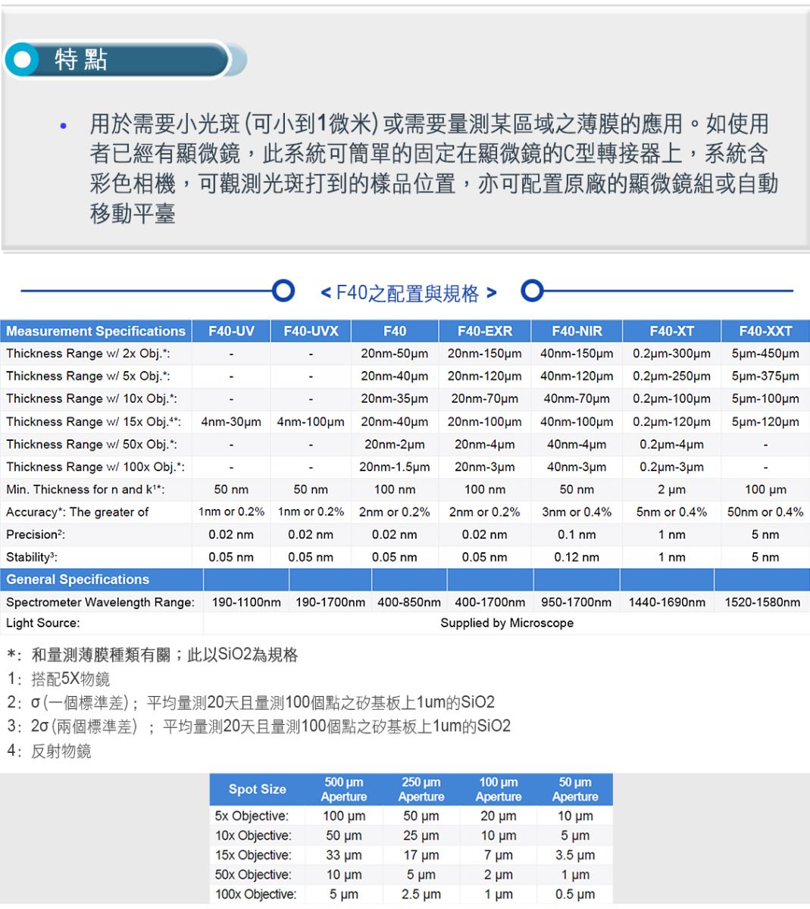The width and height of the screenshot is (810, 909).
Task: Click the Thickness Range w/ 2x Obj. row label
Action: (x=88, y=354)
